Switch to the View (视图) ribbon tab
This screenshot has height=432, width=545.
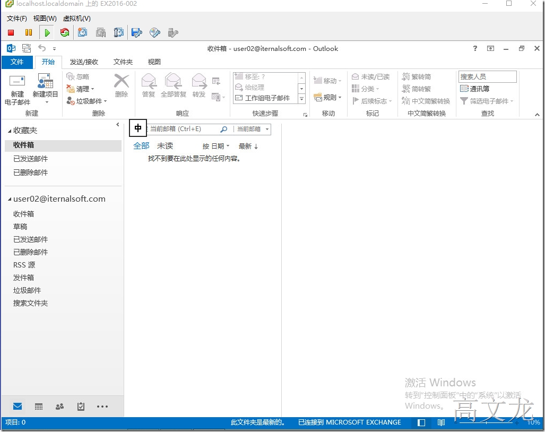[x=154, y=62]
